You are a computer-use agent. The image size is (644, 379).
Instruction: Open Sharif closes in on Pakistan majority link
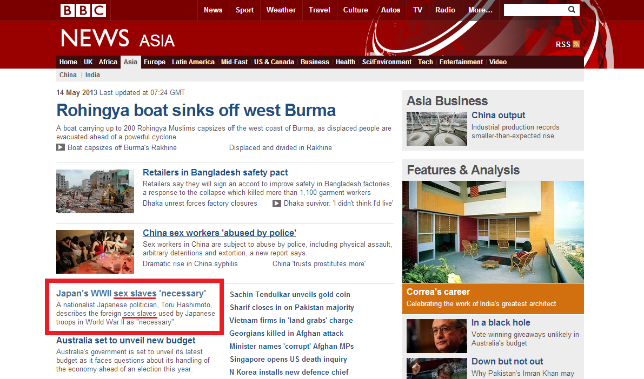(291, 308)
